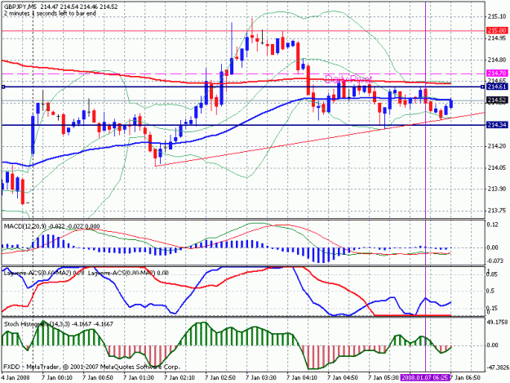Viewport: 510px width, 383px height.
Task: Click the 213.75 price scale value
Action: [x=497, y=211]
